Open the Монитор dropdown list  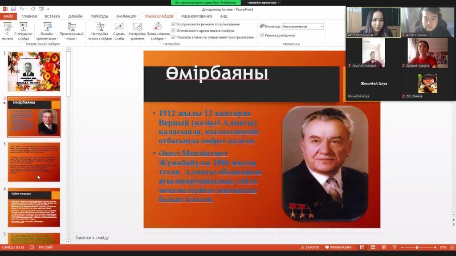pos(321,26)
